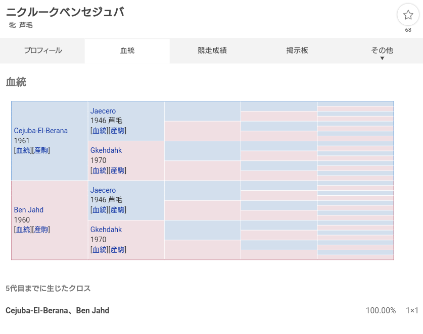Switch to the 競走成績 tab
Viewport: 423px width, 334px height.
(x=212, y=50)
